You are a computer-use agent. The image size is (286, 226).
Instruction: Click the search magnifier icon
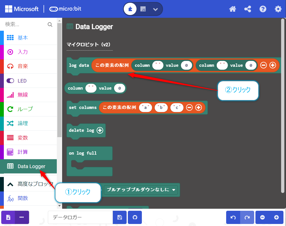click(50, 24)
